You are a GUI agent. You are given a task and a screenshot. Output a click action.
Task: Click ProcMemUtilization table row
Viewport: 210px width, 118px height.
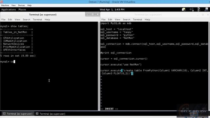click(16, 47)
